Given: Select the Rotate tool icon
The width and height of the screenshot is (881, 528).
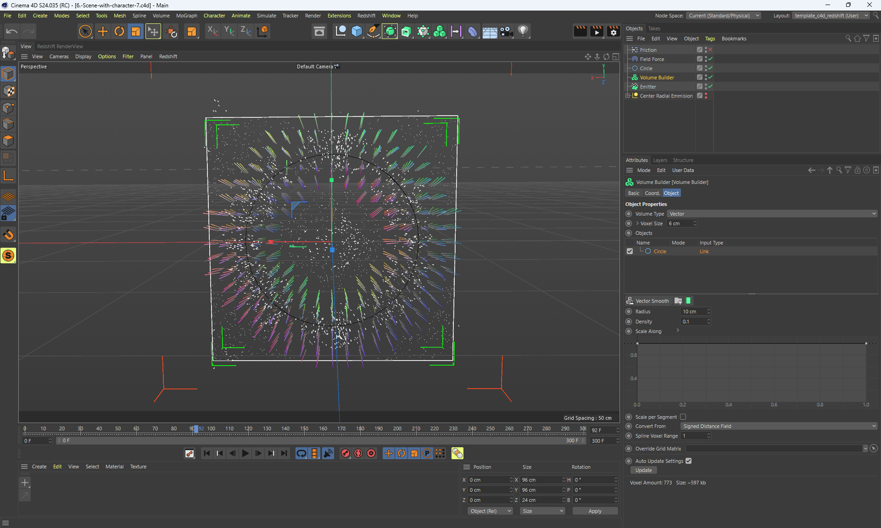Looking at the screenshot, I should pyautogui.click(x=119, y=31).
